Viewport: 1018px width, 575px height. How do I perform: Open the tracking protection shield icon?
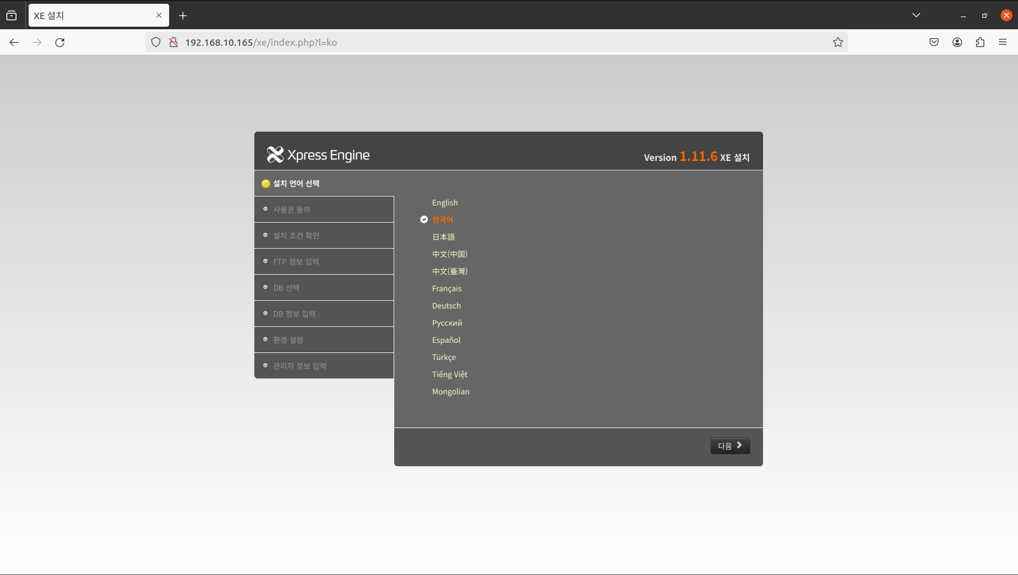[156, 43]
